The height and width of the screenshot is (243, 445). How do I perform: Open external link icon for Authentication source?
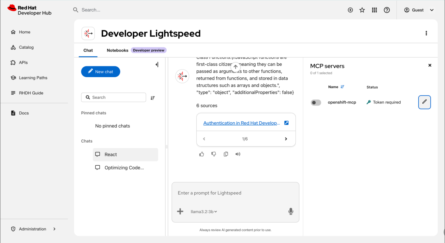[x=286, y=123]
